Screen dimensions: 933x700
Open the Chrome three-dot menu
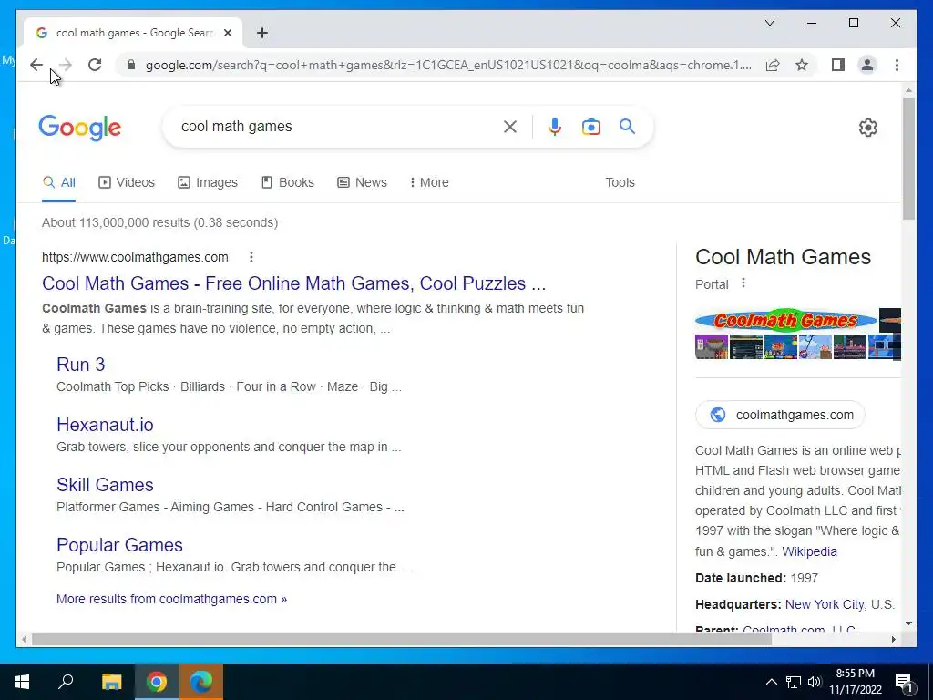tap(897, 65)
